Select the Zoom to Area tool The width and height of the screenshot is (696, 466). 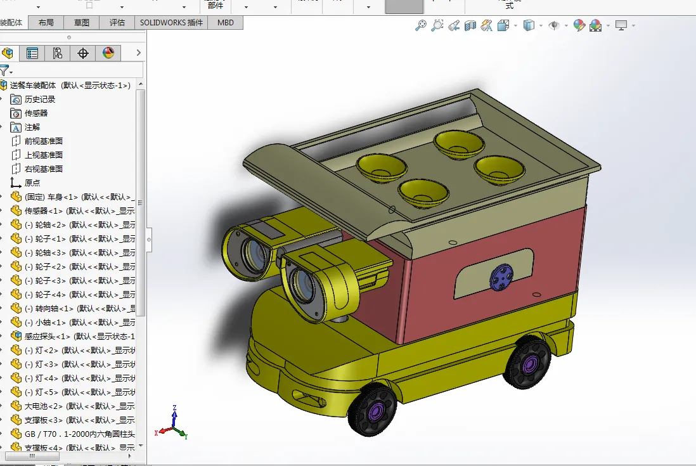[x=437, y=25]
